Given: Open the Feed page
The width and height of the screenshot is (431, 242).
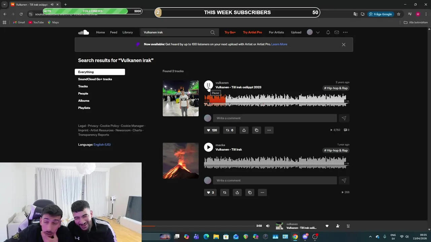Looking at the screenshot, I should point(114,32).
